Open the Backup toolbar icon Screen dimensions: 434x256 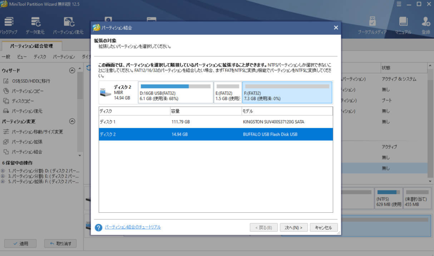pos(8,22)
